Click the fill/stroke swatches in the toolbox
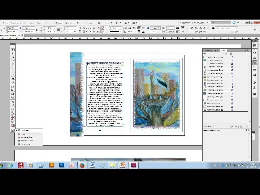 pyautogui.click(x=13, y=118)
